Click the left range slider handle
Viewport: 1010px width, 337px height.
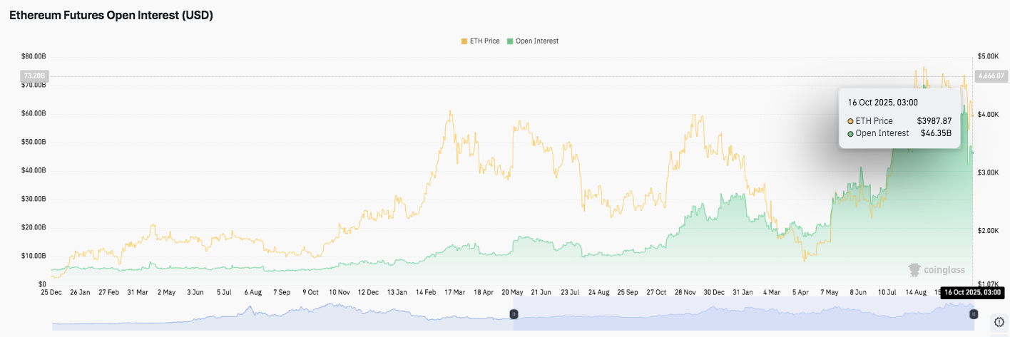[512, 314]
